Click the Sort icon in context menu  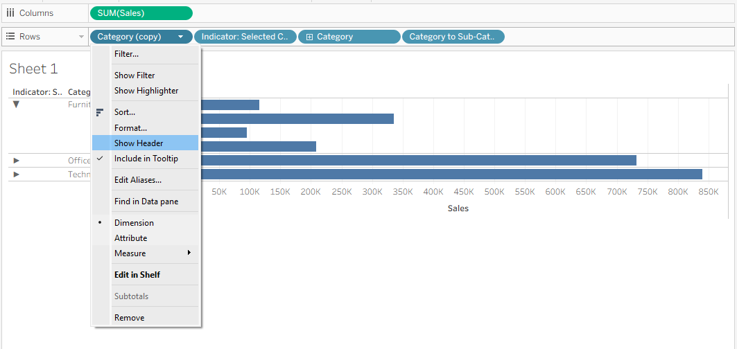pos(100,112)
